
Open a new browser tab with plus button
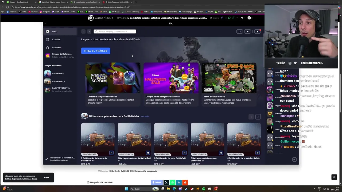pyautogui.click(x=136, y=2)
